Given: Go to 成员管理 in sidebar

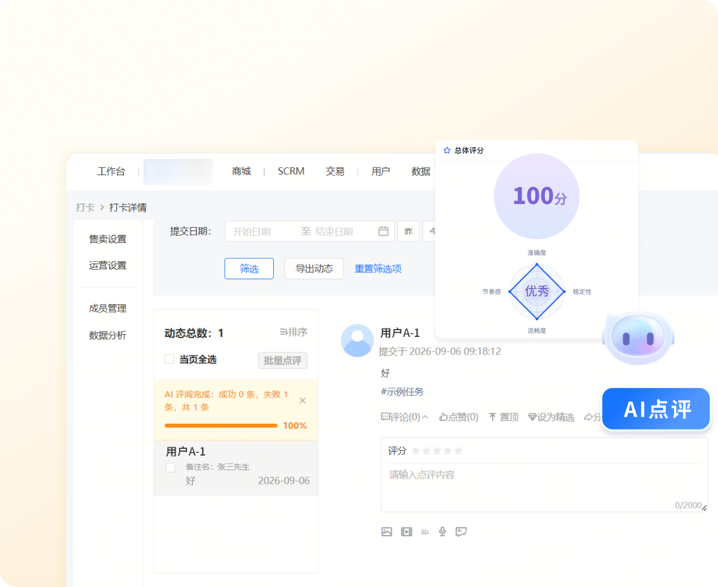Looking at the screenshot, I should pyautogui.click(x=107, y=308).
